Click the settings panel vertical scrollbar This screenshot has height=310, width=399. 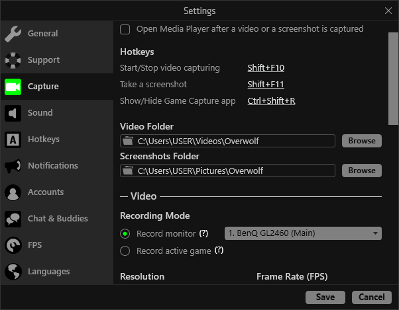pyautogui.click(x=393, y=79)
